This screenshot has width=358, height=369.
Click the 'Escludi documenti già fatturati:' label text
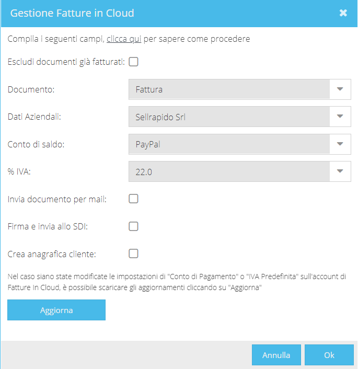(66, 62)
